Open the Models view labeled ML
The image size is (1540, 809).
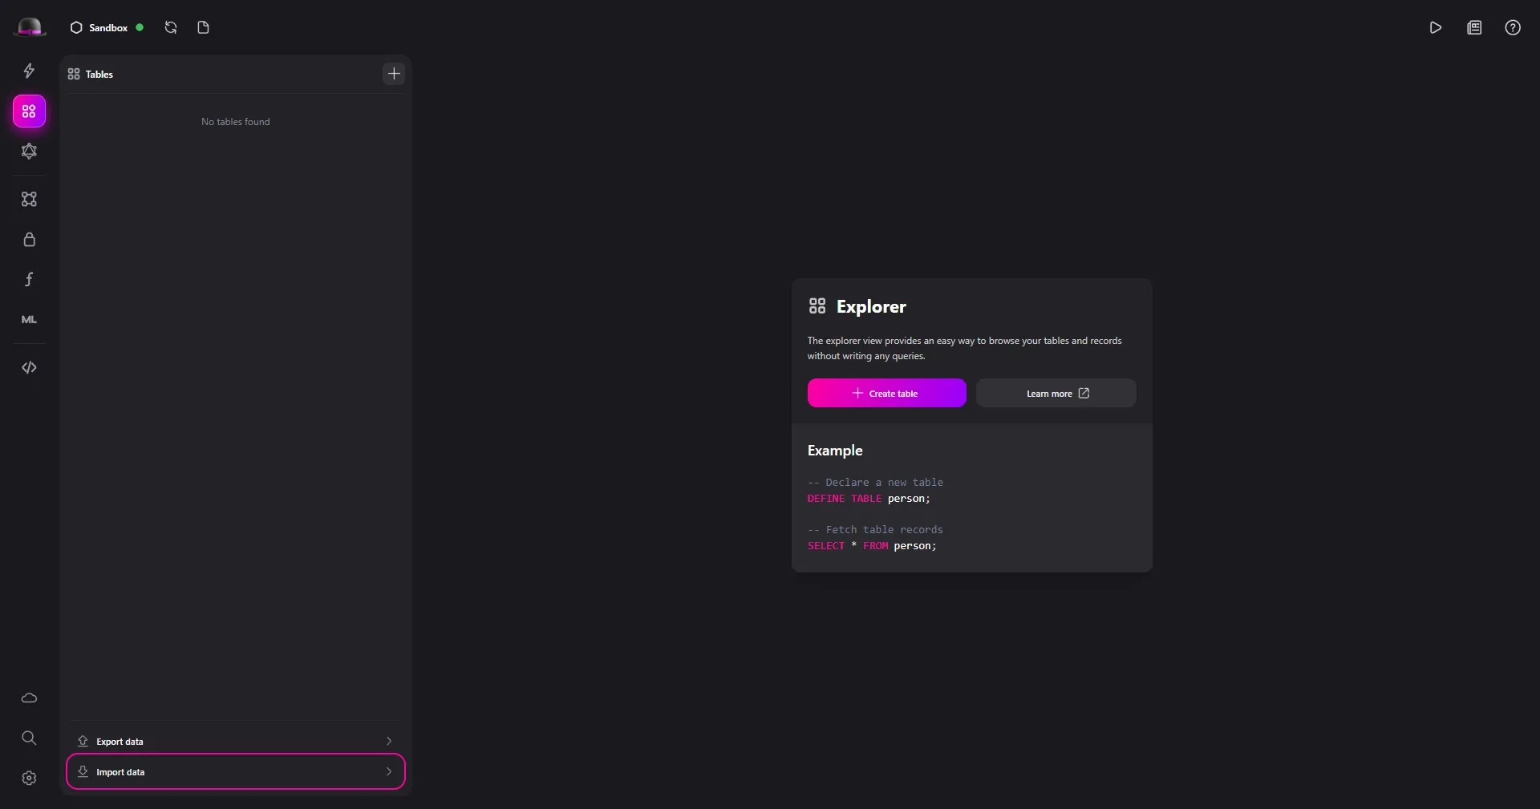(29, 319)
